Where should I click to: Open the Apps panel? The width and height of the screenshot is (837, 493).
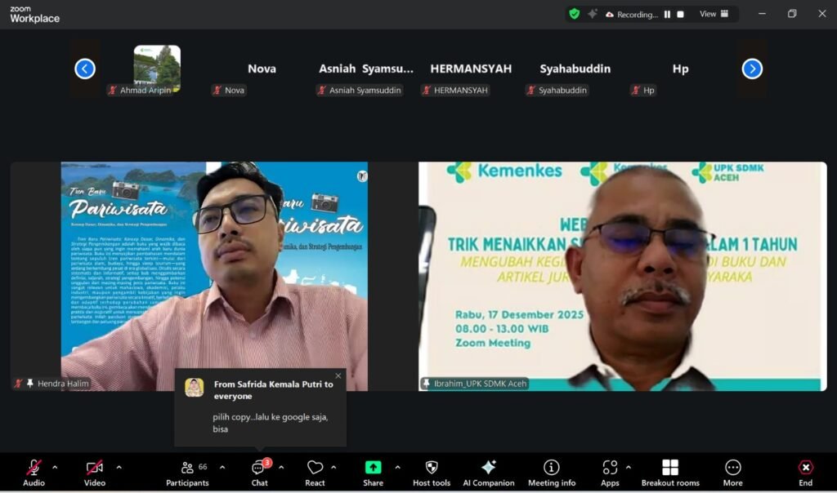click(610, 472)
